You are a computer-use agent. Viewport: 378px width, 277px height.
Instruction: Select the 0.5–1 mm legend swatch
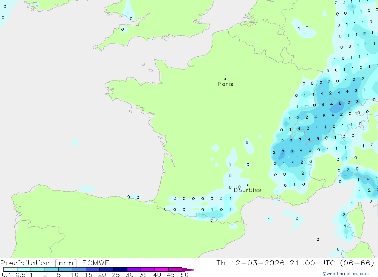pyautogui.click(x=24, y=269)
